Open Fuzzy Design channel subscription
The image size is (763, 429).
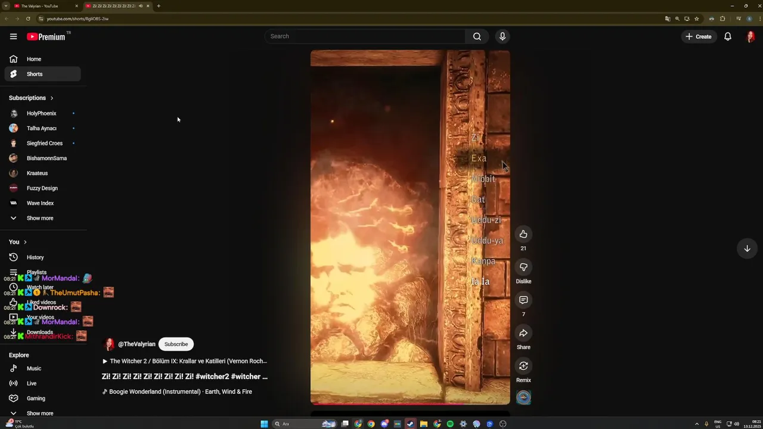tap(42, 188)
